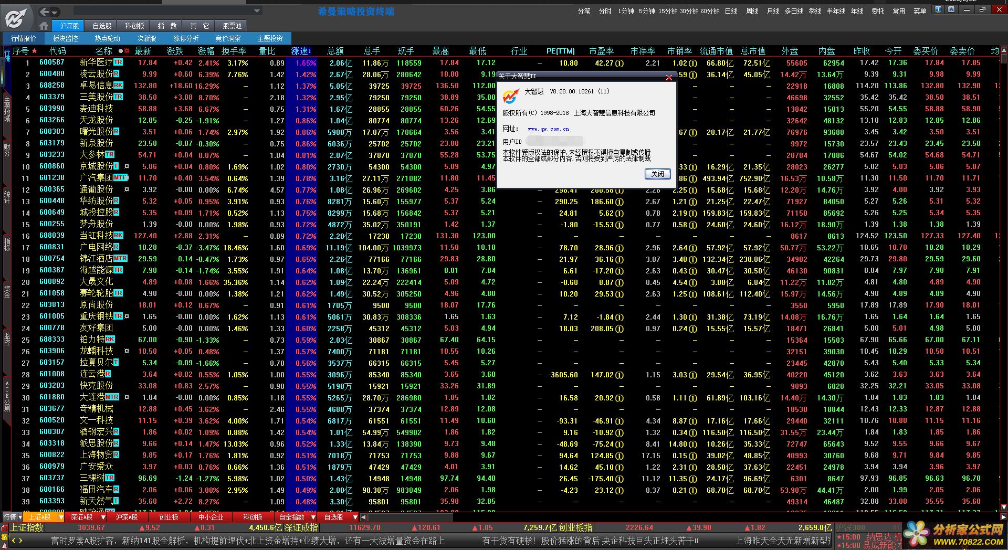Click the red star next to 序号 header
Image resolution: width=1008 pixels, height=550 pixels.
point(35,51)
